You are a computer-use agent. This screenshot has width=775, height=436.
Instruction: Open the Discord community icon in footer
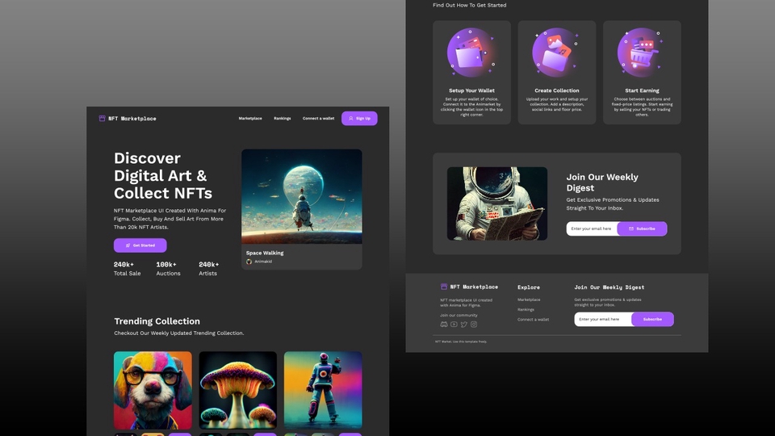444,325
